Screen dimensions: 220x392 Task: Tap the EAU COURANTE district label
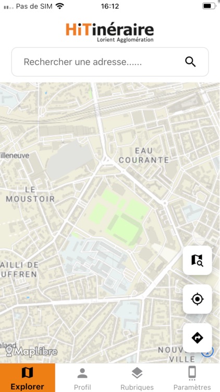pos(144,155)
